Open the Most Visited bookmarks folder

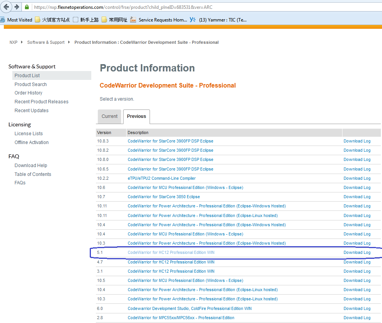click(x=16, y=20)
